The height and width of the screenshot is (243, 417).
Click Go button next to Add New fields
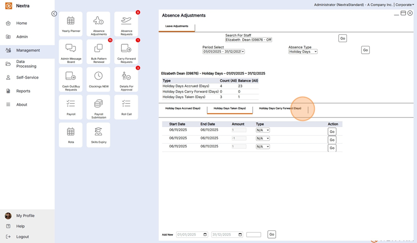pos(272,235)
